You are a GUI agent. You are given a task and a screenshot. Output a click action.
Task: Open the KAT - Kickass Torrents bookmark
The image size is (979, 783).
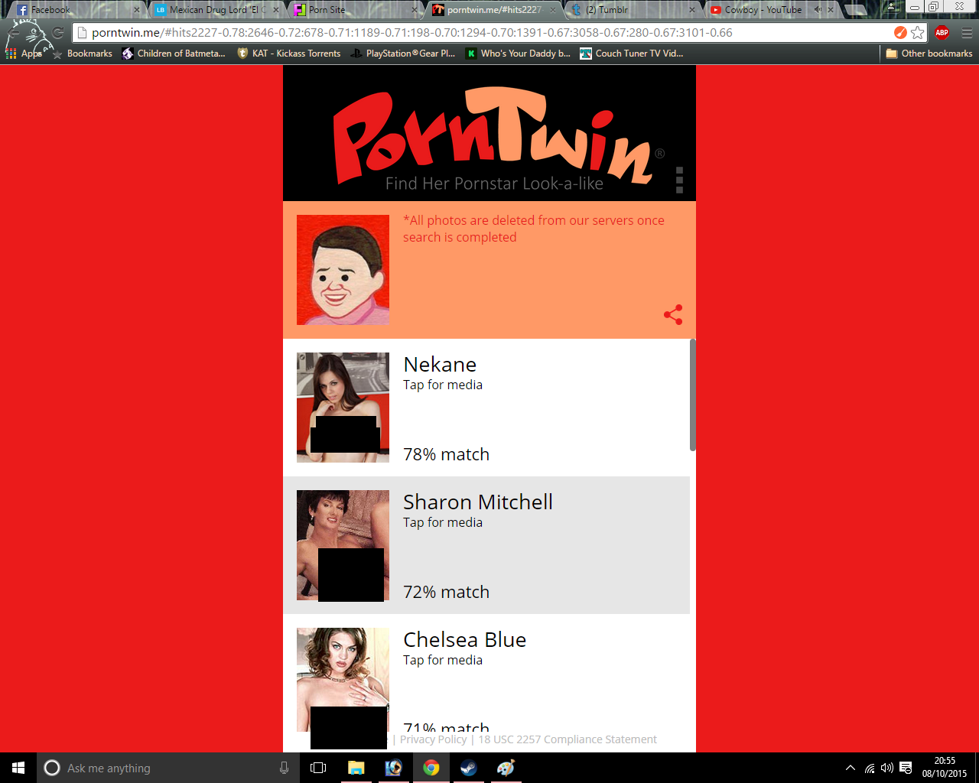pyautogui.click(x=289, y=54)
